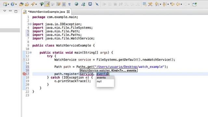The width and height of the screenshot is (208, 117).
Task: Click the Terminate debug icon
Action: (115, 4)
